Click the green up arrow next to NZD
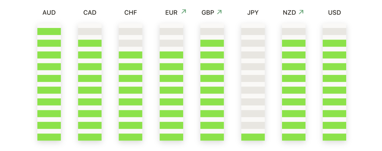Viewport: 382px width, 151px height. coord(301,12)
